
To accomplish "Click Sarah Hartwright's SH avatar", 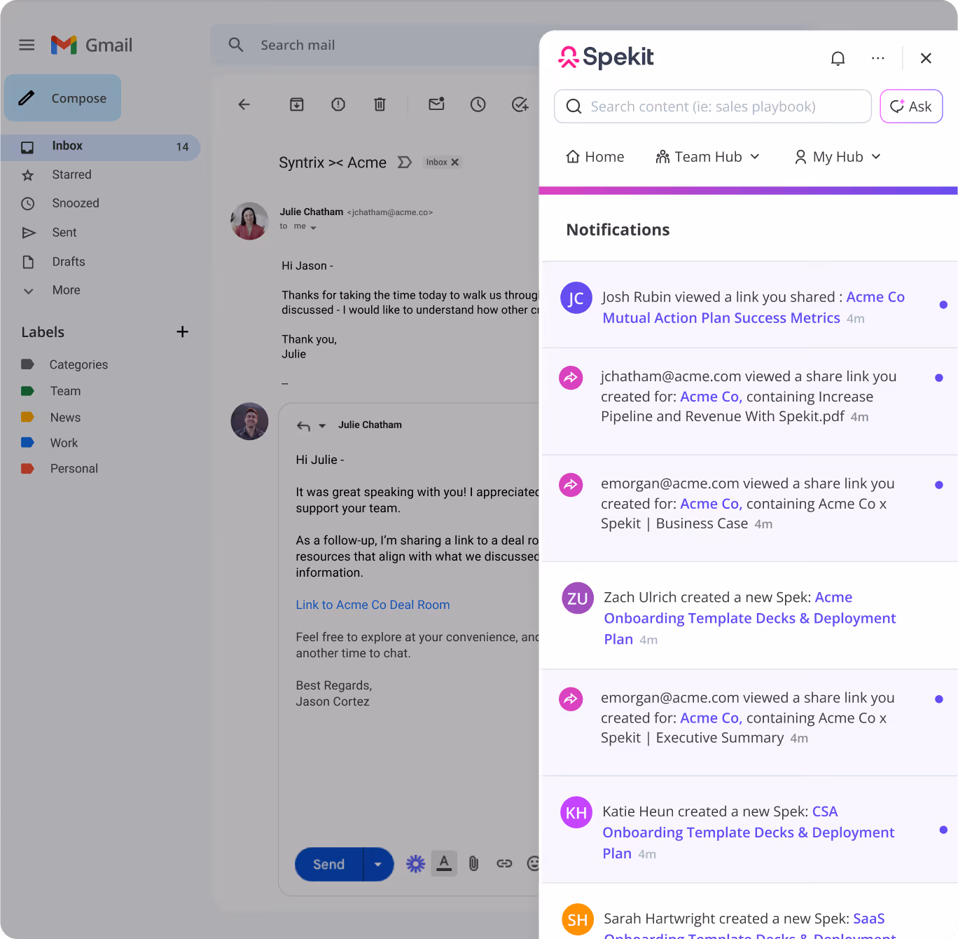I will pyautogui.click(x=578, y=919).
